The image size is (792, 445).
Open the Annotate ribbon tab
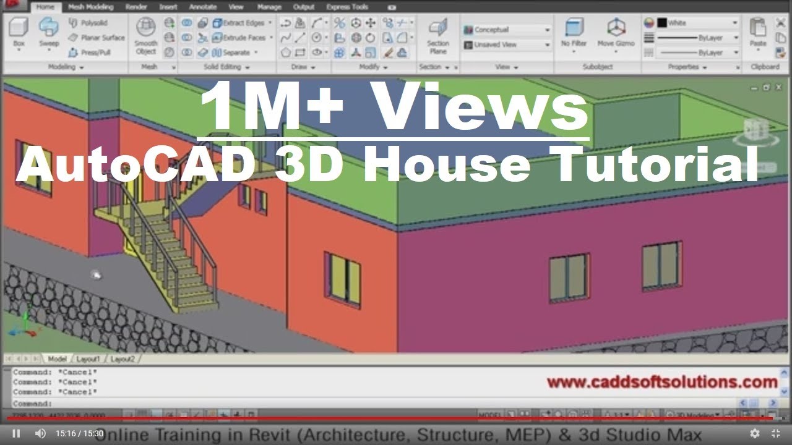coord(202,7)
